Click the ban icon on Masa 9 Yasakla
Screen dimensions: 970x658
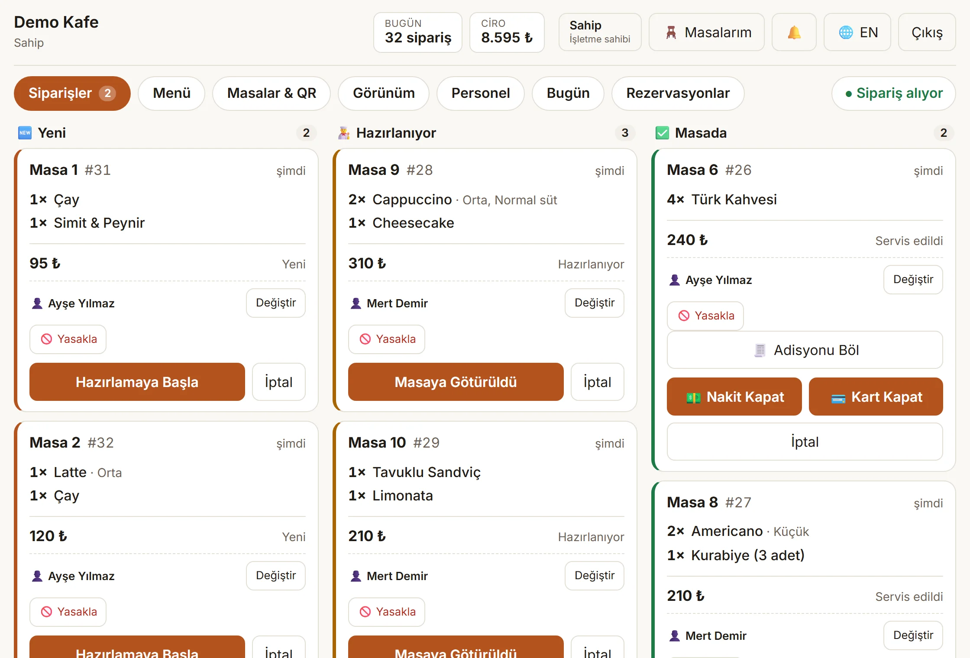pyautogui.click(x=365, y=339)
